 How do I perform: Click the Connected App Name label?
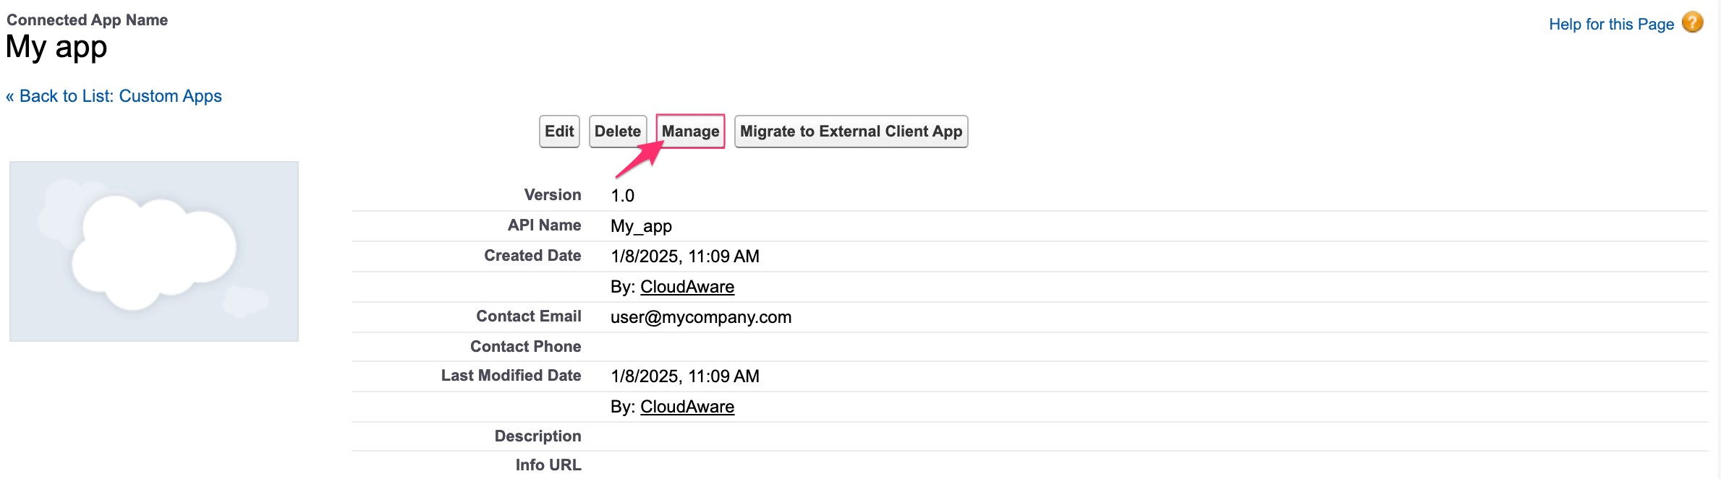(87, 20)
